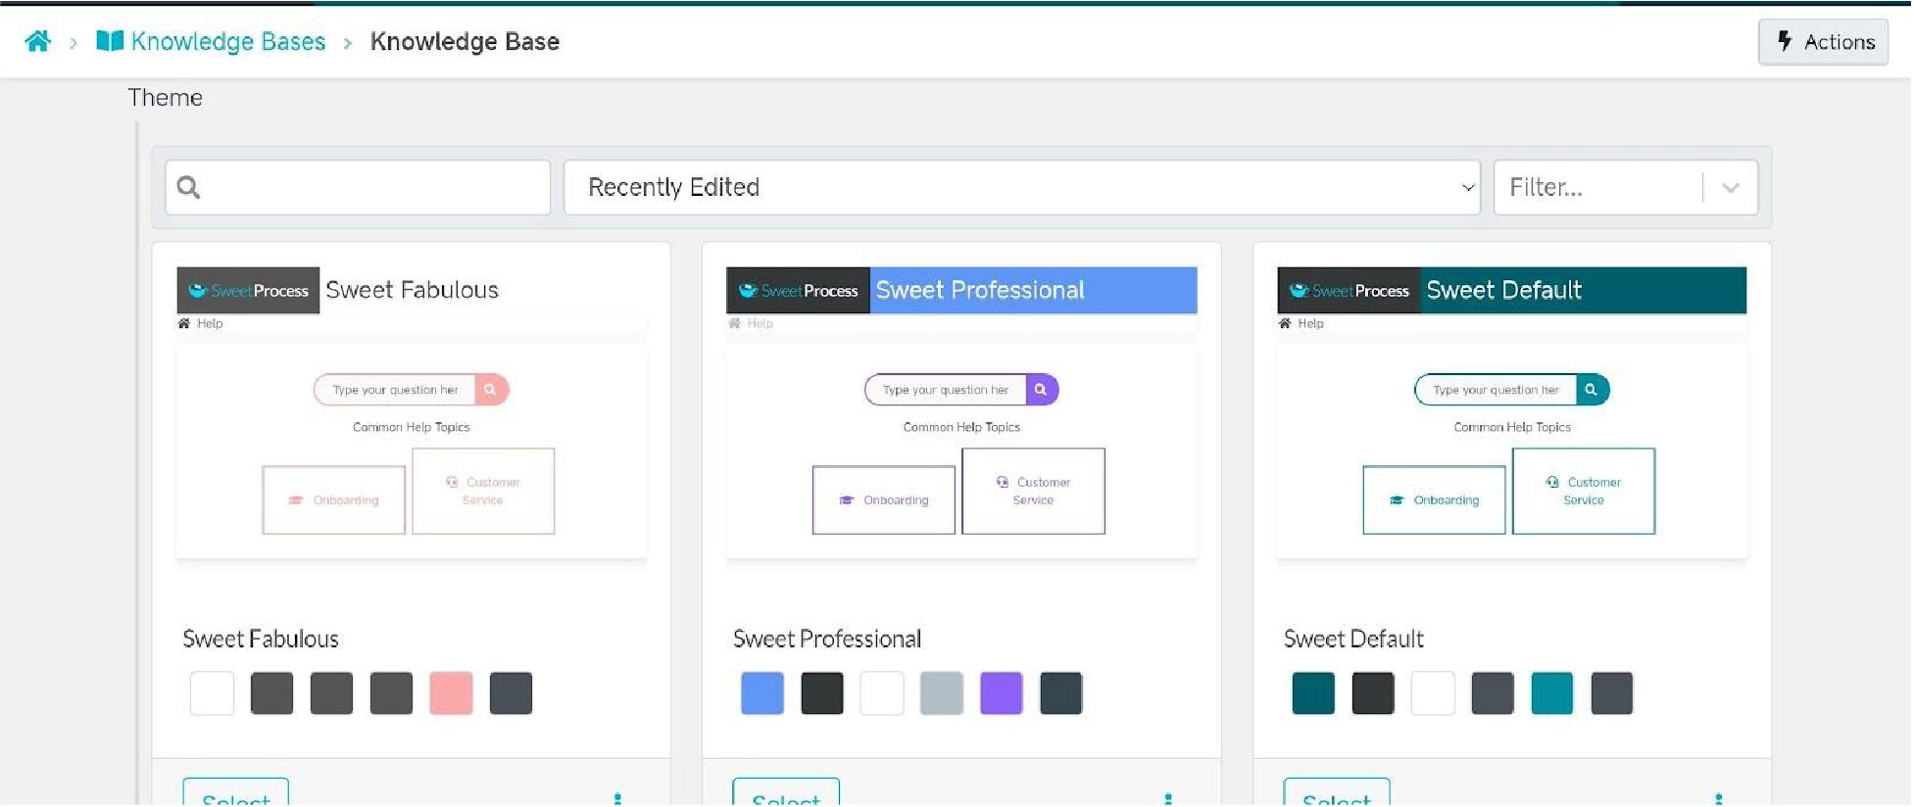Select dark teal swatch of Sweet Default
Viewport: 1914px width, 807px height.
click(x=1313, y=693)
